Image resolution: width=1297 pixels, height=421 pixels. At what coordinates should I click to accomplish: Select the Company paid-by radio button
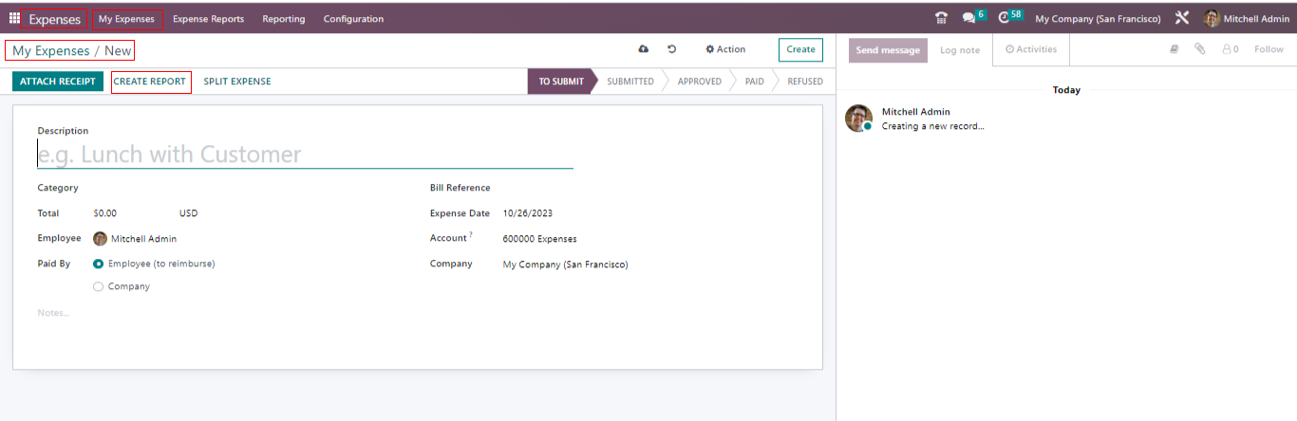point(99,286)
